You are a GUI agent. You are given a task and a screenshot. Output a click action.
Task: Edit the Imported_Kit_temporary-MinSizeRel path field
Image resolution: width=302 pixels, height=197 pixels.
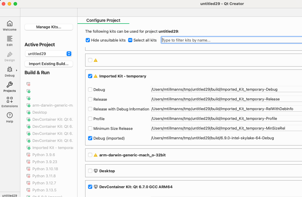226,128
